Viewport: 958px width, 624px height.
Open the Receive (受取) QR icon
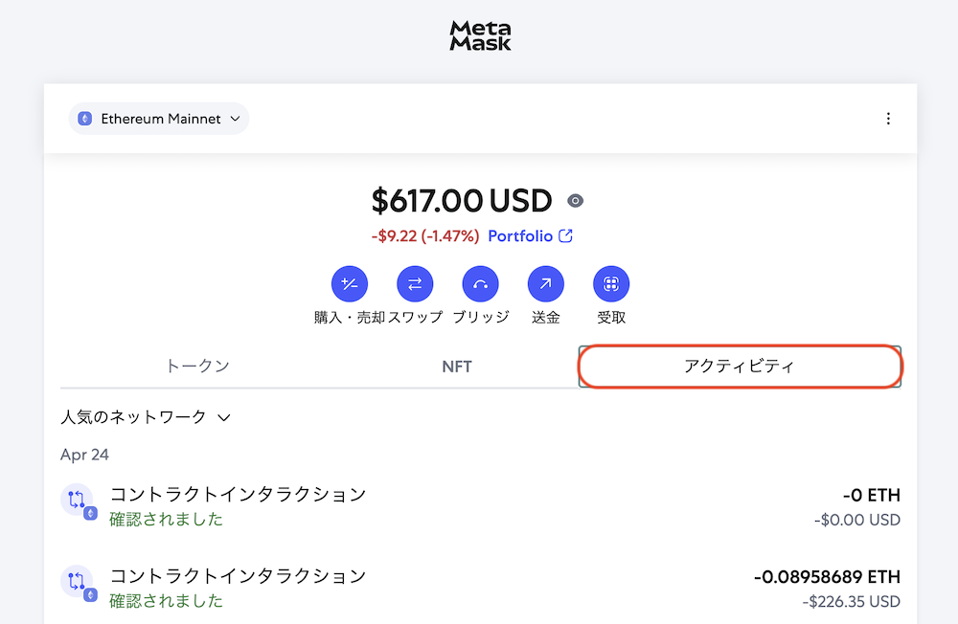click(x=611, y=284)
